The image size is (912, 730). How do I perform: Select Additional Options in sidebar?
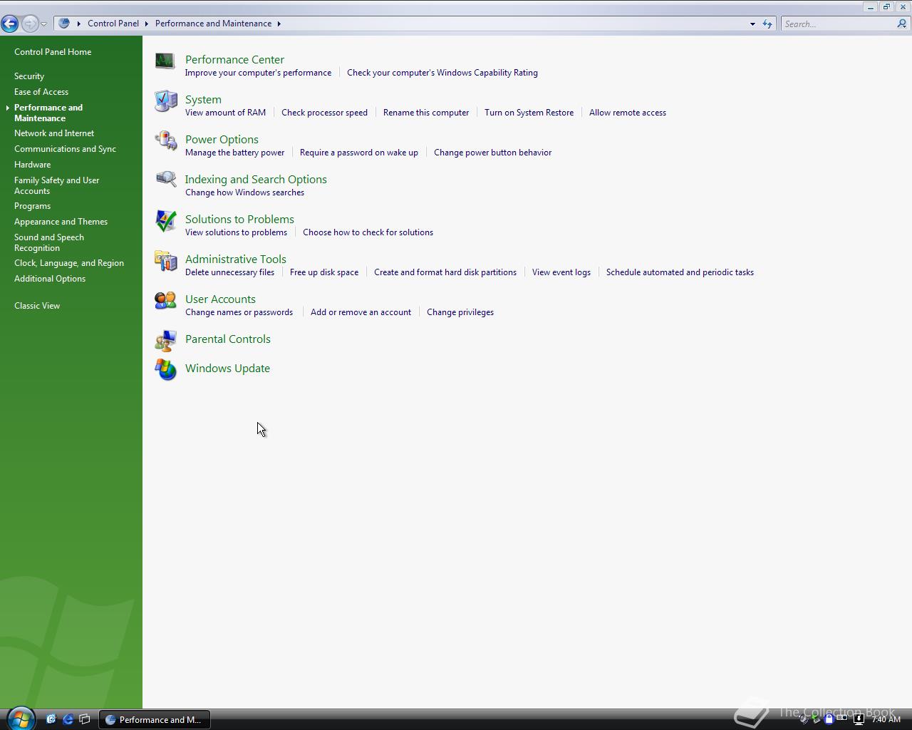pos(50,279)
